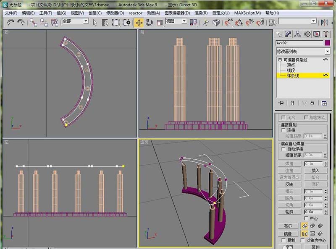Viewport: 336px width, 249px height.
Task: Select the Unlink Selection tool
Action: pos(44,22)
